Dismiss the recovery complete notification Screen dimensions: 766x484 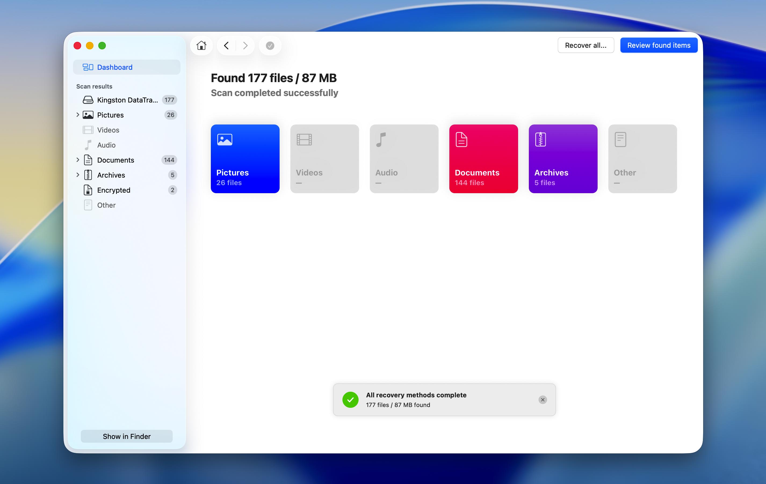[543, 399]
